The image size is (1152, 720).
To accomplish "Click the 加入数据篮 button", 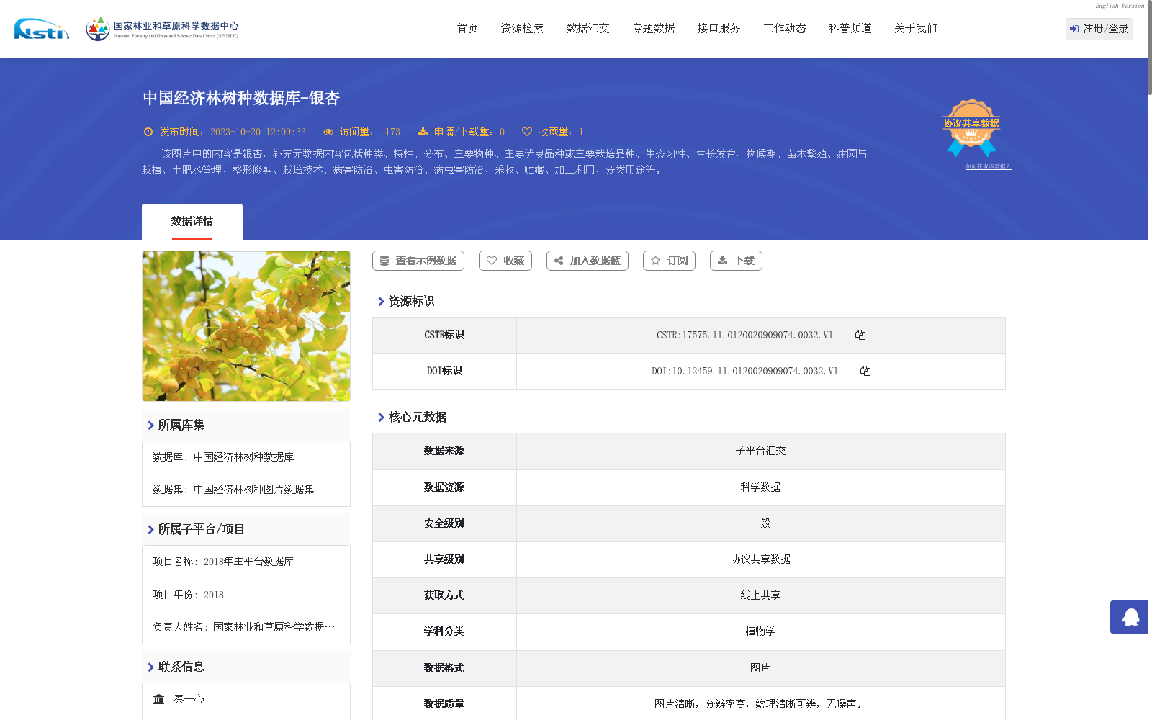I will 588,261.
